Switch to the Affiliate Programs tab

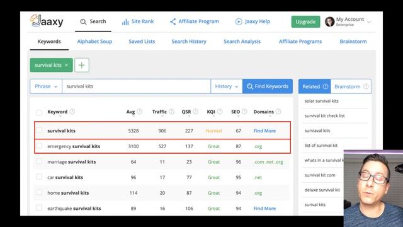300,42
